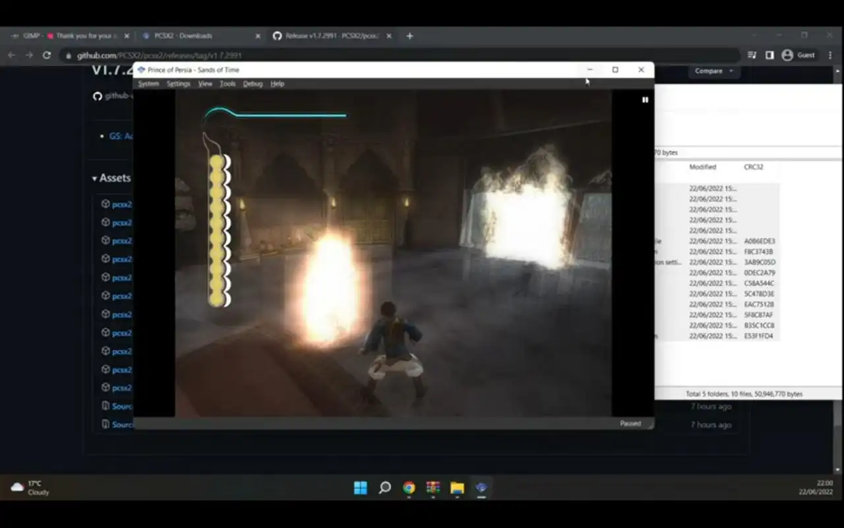Select archive row with CRC B35C1CC8
The image size is (844, 528).
[717, 326]
